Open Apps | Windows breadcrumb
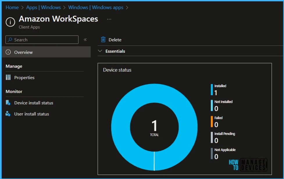284x179 pixels. coord(44,8)
